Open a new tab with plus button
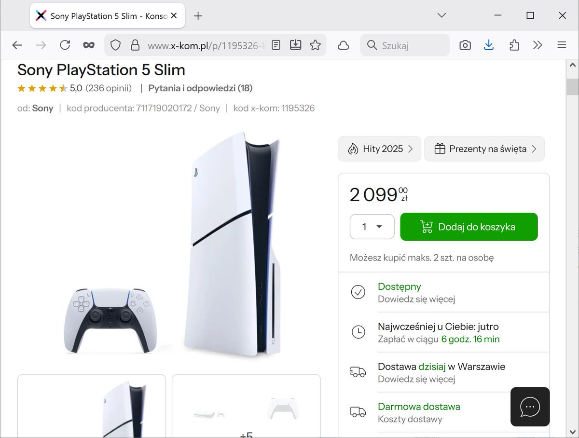This screenshot has width=579, height=438. tap(198, 15)
